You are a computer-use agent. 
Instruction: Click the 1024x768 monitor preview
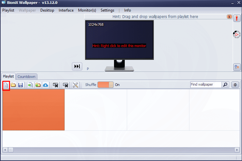pos(119,40)
